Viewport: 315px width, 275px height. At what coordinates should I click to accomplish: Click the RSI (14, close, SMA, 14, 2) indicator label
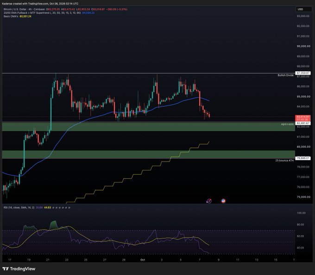19,207
